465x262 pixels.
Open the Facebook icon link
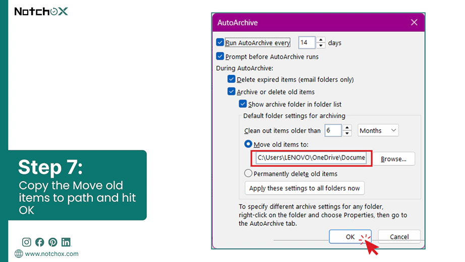40,242
